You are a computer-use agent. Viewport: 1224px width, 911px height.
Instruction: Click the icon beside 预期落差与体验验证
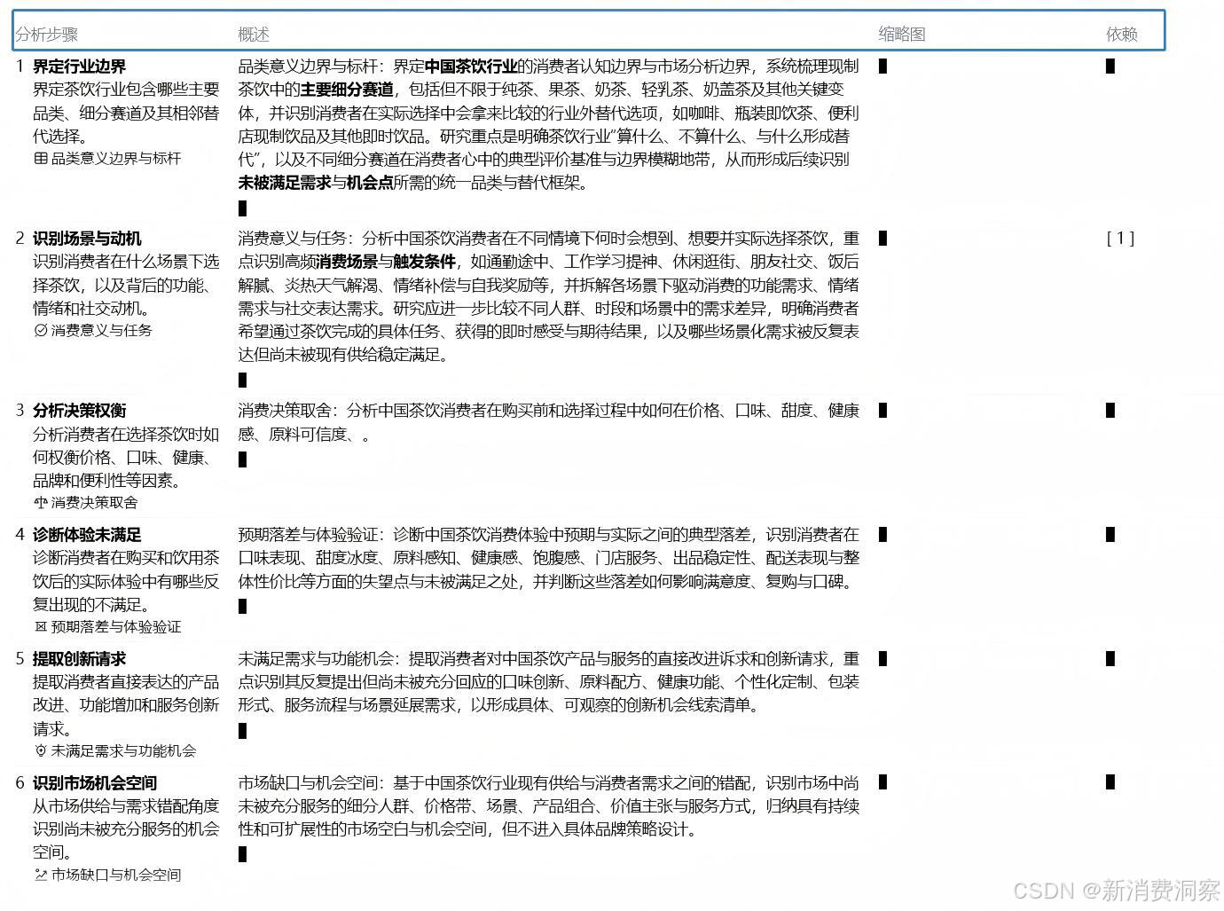[x=40, y=627]
